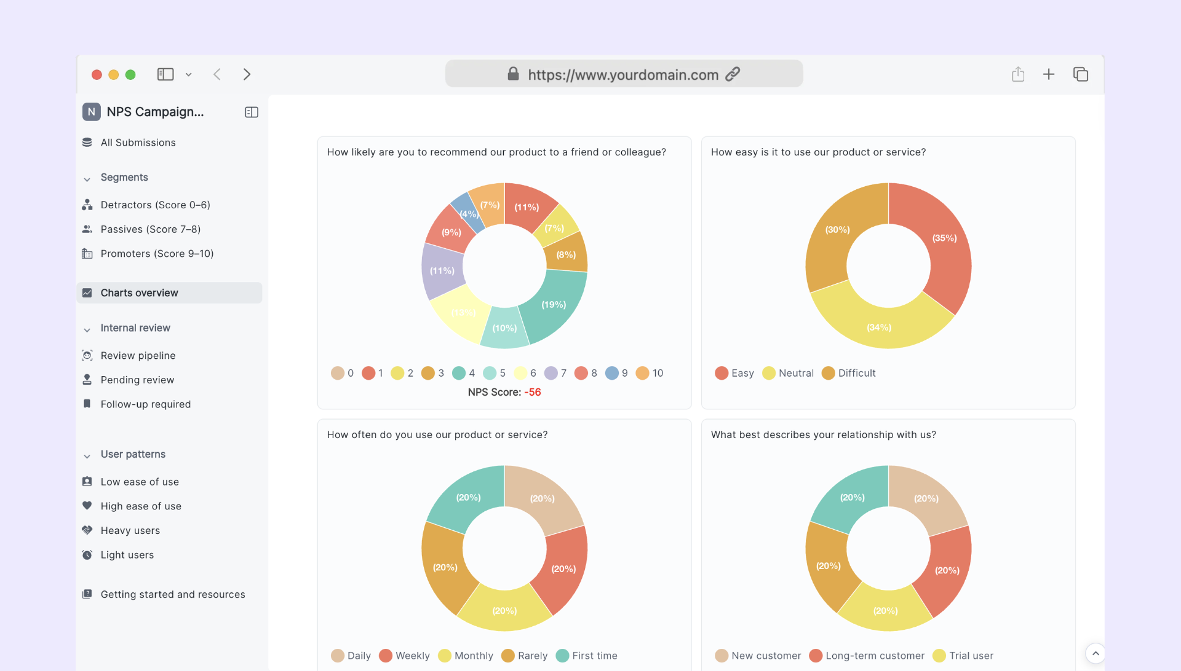Toggle the Rarely legend item
The image size is (1181, 671).
point(525,656)
